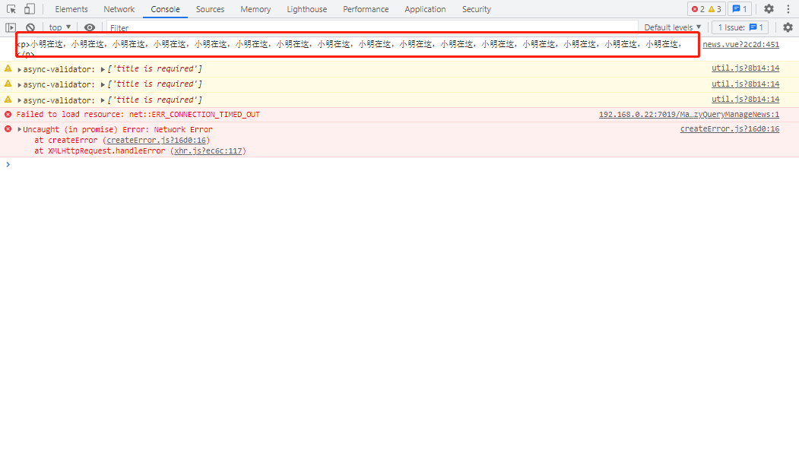
Task: Select the logged <p> HTML text output
Action: coord(350,49)
